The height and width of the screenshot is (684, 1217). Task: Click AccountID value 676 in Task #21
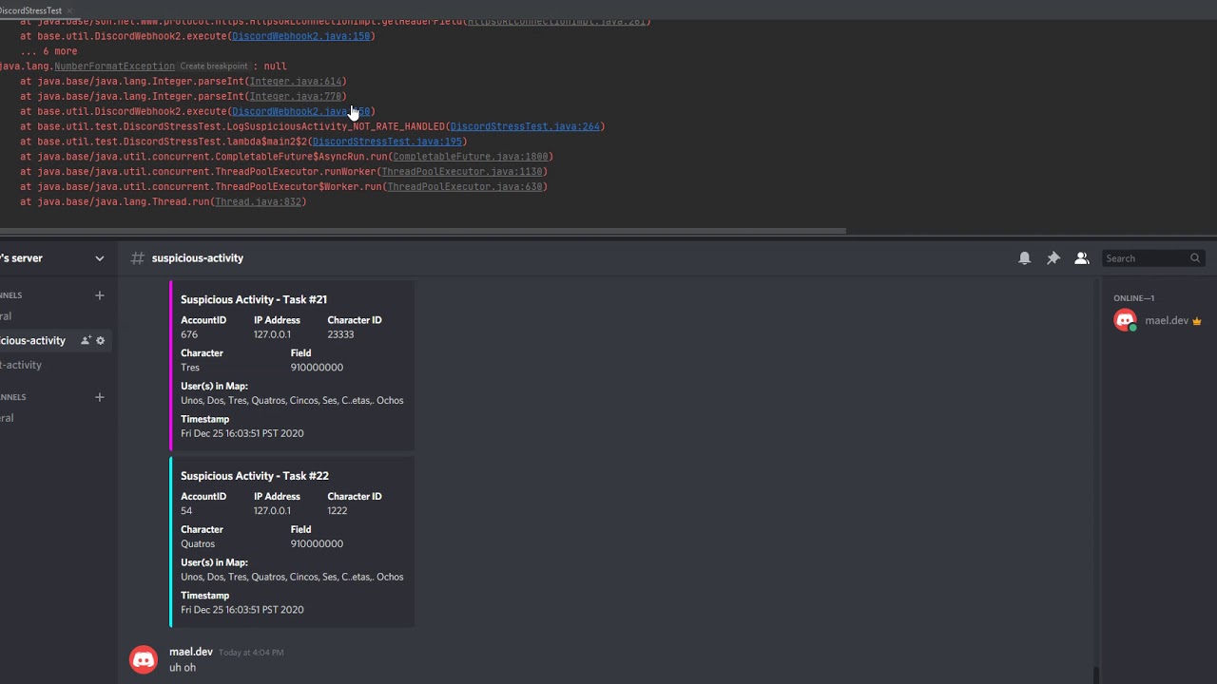tap(189, 334)
